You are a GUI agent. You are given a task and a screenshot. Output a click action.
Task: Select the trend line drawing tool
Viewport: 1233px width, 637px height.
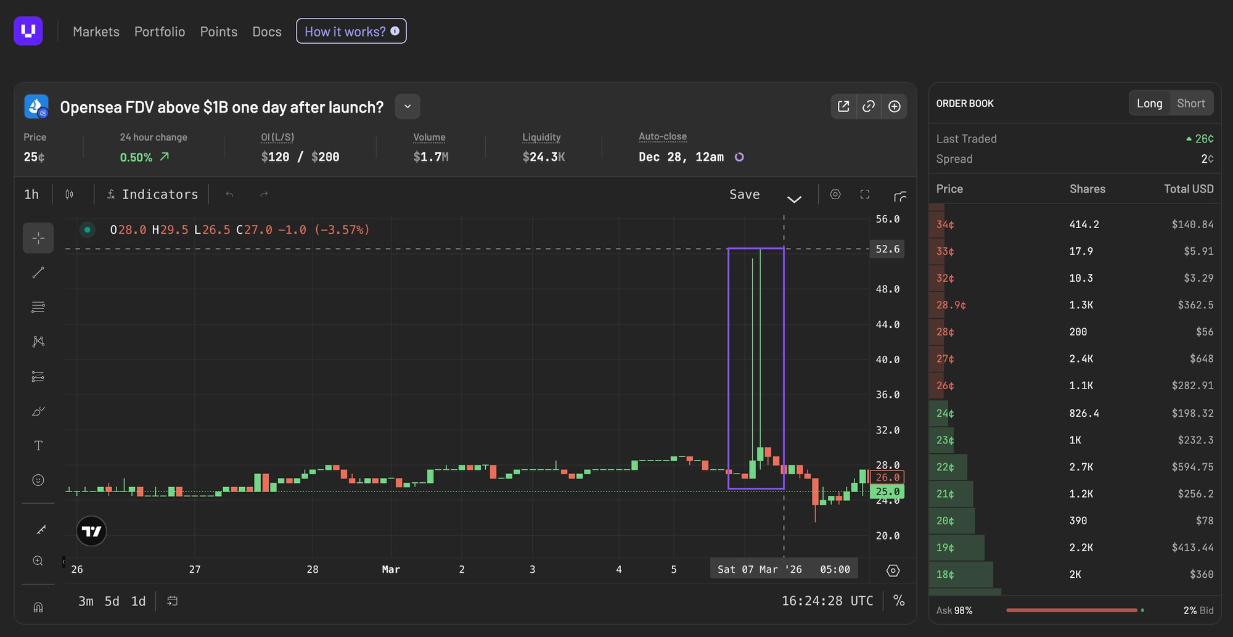pos(38,273)
